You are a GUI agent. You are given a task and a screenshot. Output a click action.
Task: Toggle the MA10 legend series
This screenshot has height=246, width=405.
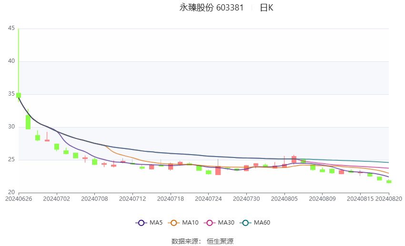[183, 223]
